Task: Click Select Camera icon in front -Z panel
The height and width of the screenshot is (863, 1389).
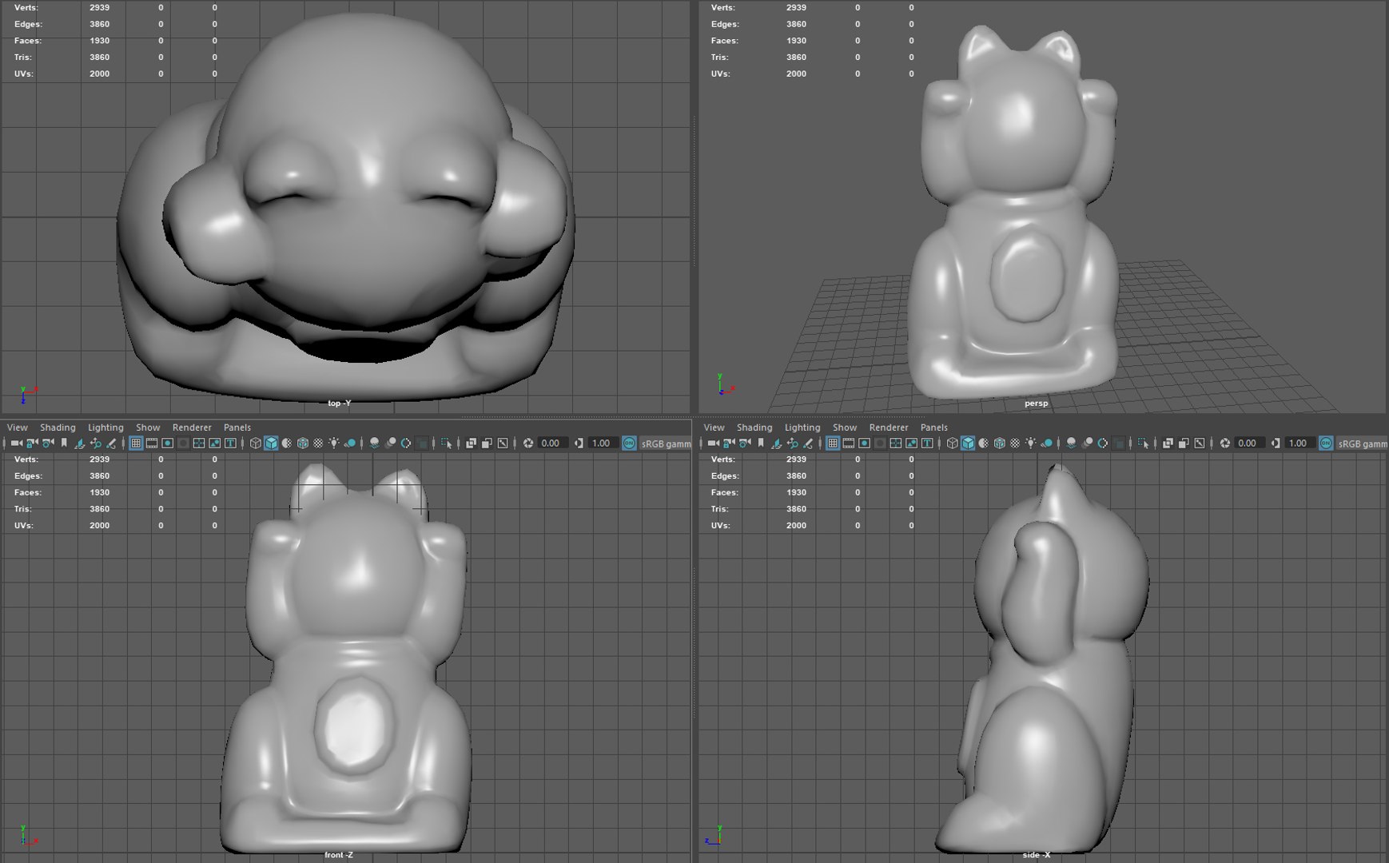Action: click(x=16, y=443)
